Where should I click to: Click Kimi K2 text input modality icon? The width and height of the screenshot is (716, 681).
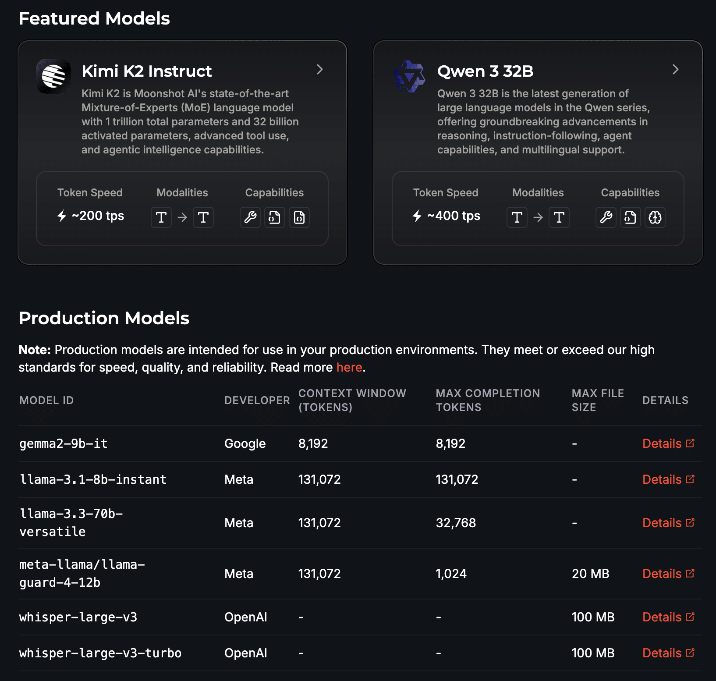[161, 217]
